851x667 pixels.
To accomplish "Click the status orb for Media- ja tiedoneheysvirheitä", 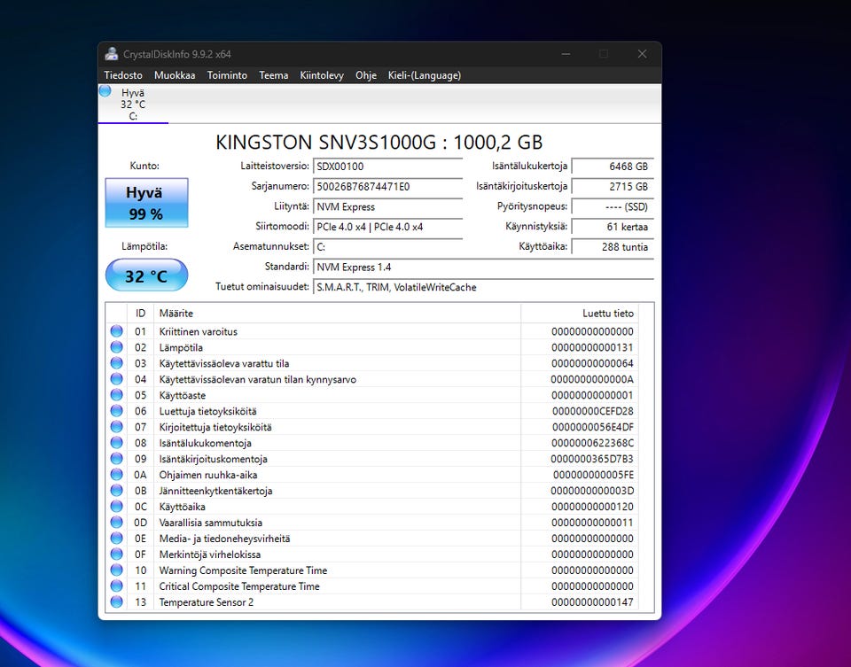I will point(116,538).
